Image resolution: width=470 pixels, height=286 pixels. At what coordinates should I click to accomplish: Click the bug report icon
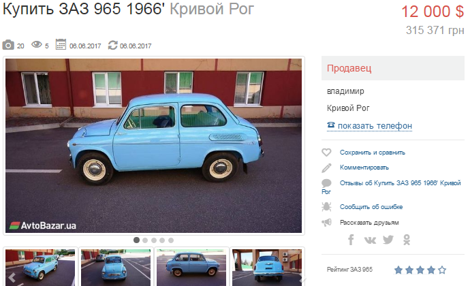[326, 207]
